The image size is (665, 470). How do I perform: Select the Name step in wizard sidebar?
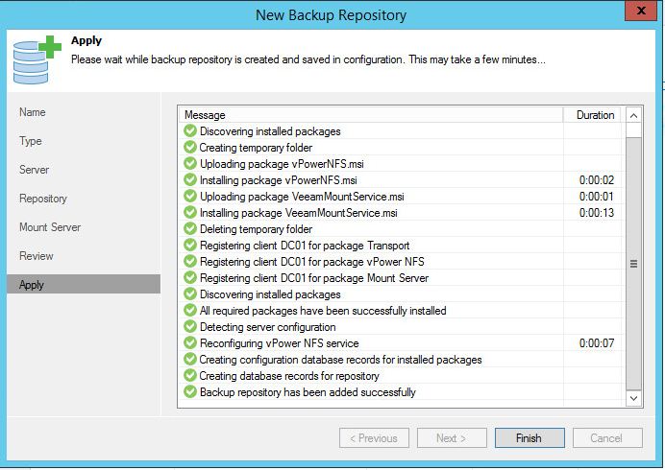[33, 112]
